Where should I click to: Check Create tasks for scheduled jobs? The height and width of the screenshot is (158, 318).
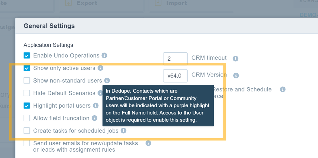[x=27, y=131]
